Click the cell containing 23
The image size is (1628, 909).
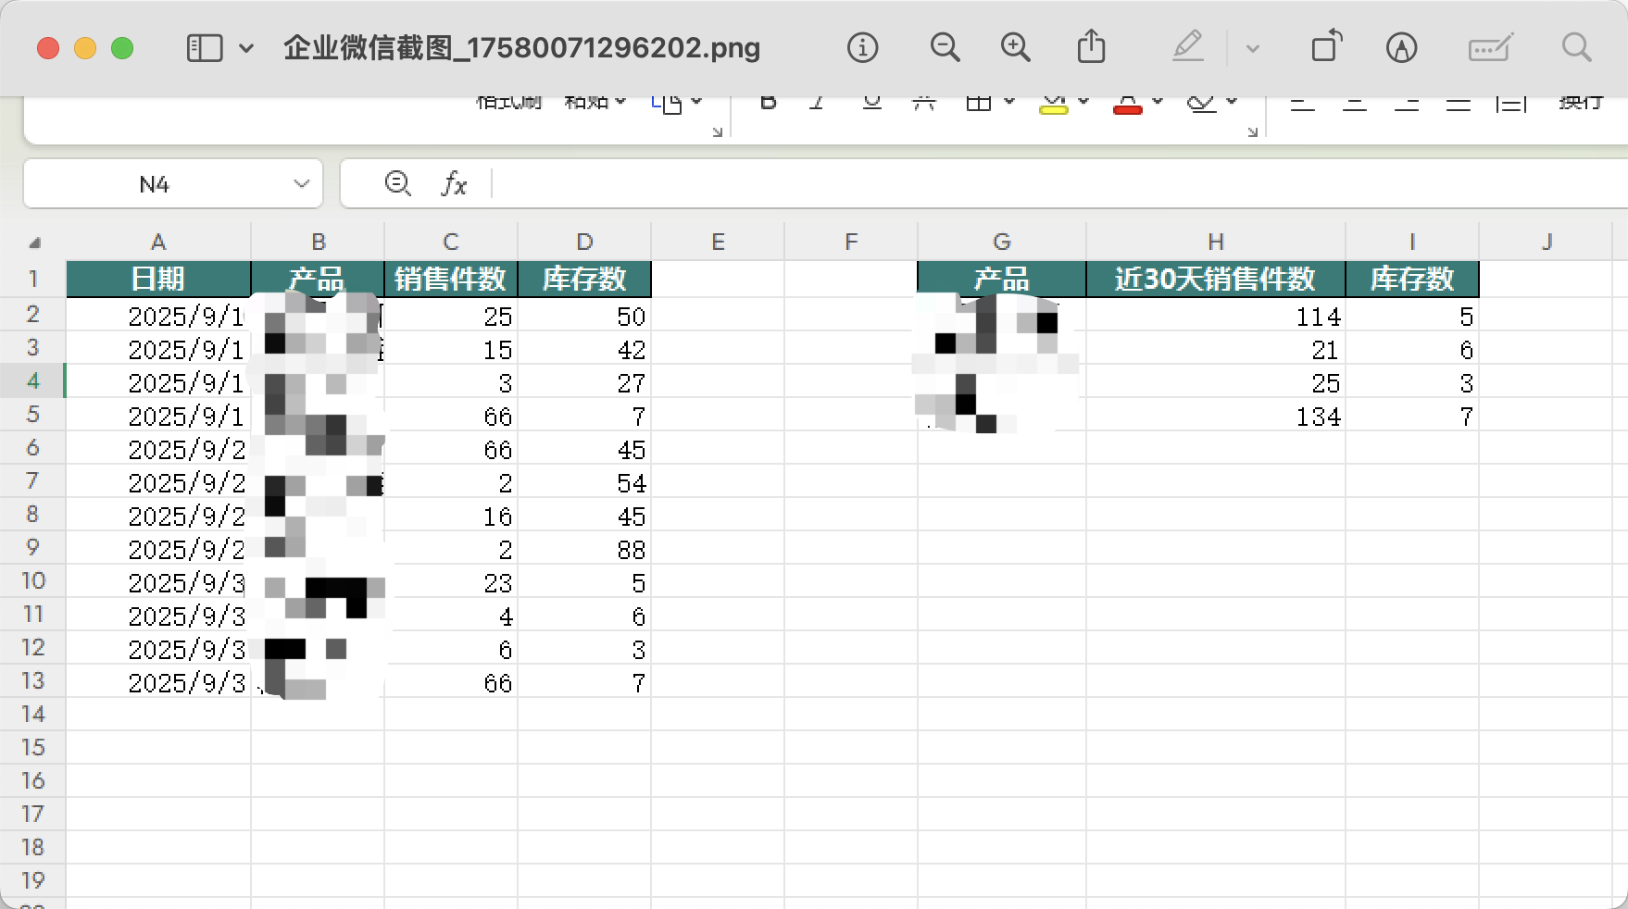451,582
